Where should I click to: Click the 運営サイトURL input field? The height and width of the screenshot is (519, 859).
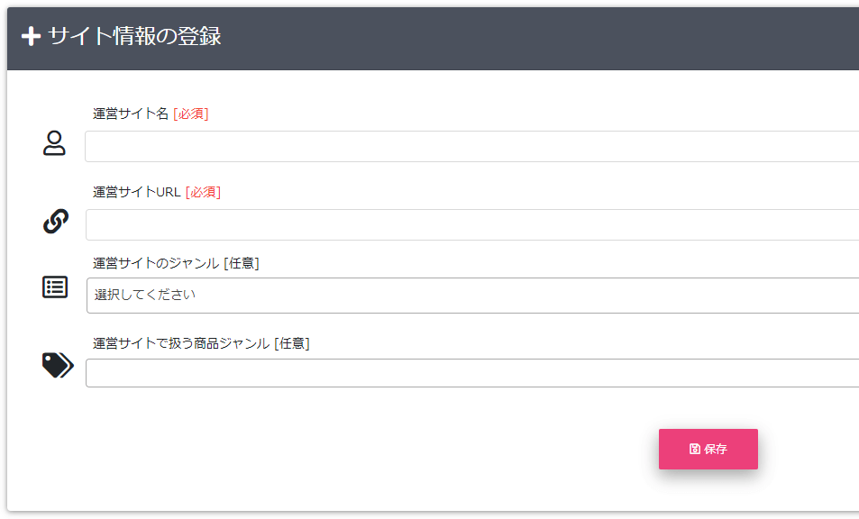469,224
